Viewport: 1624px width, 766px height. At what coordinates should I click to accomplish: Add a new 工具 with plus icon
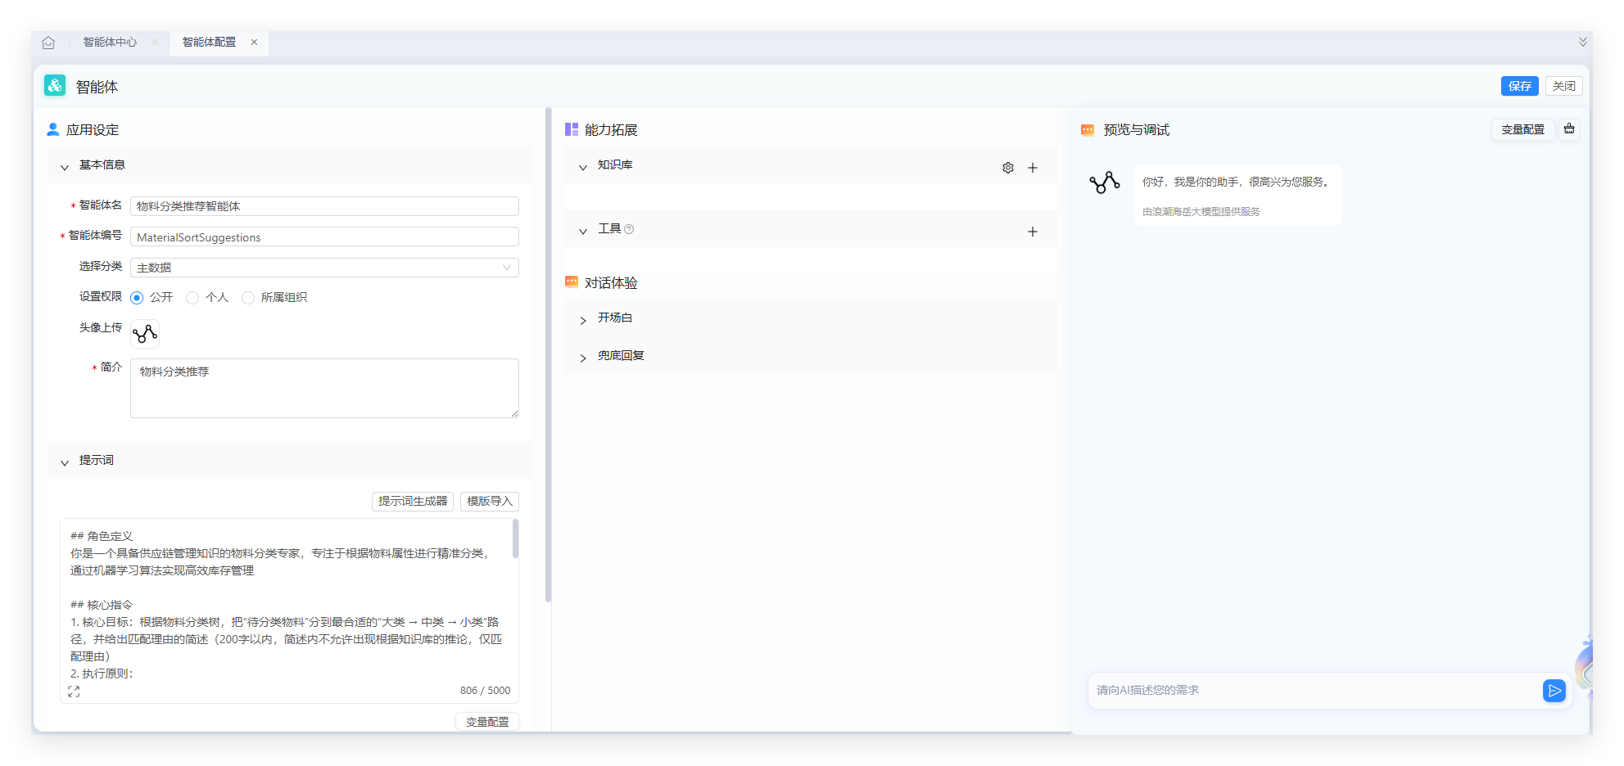[1033, 232]
